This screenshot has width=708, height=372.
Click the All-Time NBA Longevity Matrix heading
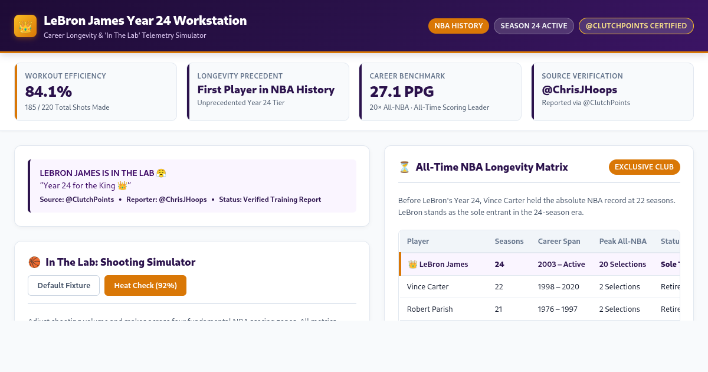491,167
